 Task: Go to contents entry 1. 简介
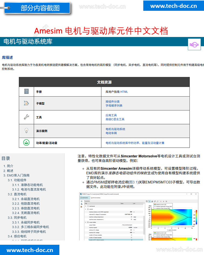[8, 166]
